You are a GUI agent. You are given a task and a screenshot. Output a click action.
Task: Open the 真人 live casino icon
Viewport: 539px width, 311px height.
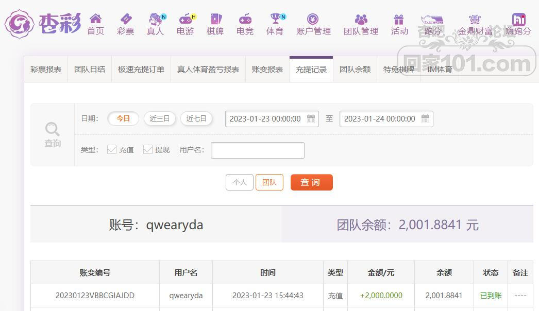coord(157,19)
